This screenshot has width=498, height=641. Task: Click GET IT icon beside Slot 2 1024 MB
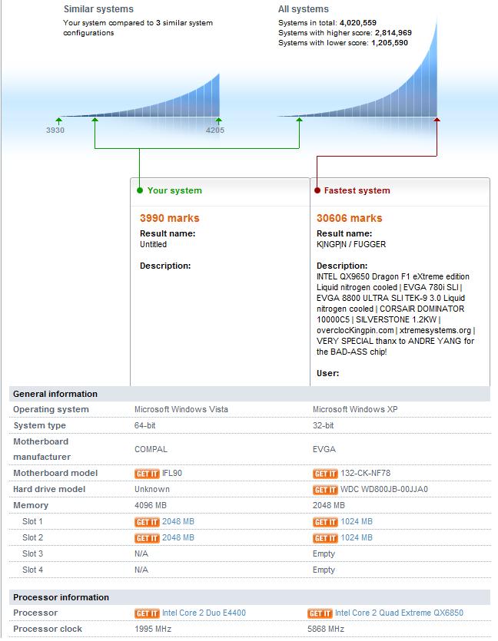click(325, 538)
